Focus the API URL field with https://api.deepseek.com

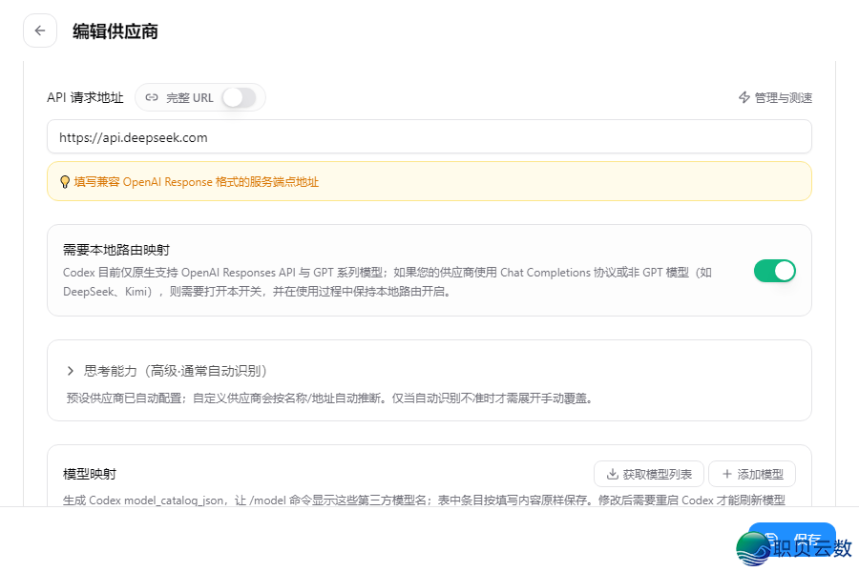coord(429,137)
